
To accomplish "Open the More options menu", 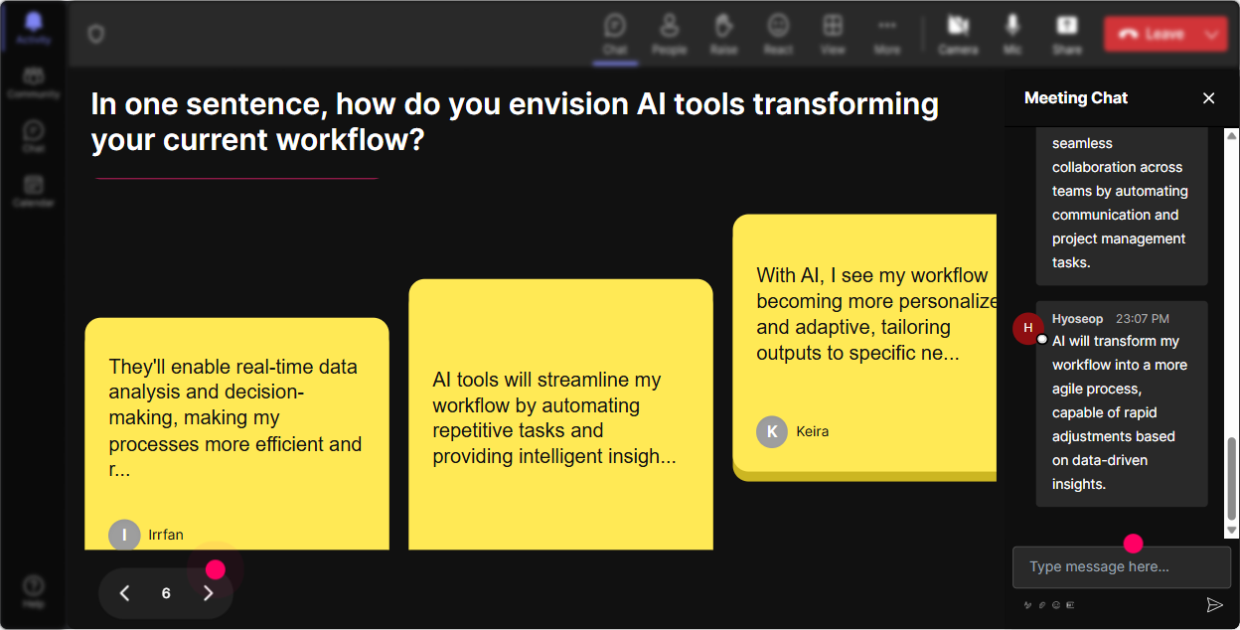I will pos(887,34).
